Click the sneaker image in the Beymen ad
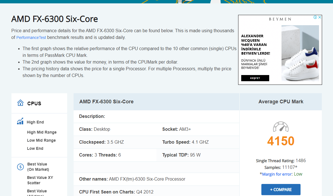333x196 pixels. tap(300, 53)
